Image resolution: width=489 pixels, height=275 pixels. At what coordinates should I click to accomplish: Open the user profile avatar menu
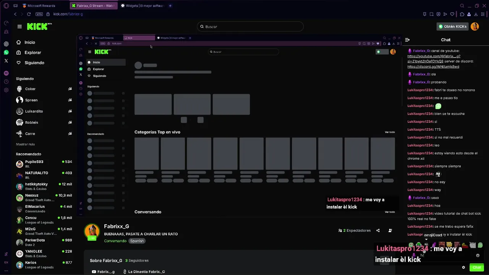pyautogui.click(x=474, y=26)
